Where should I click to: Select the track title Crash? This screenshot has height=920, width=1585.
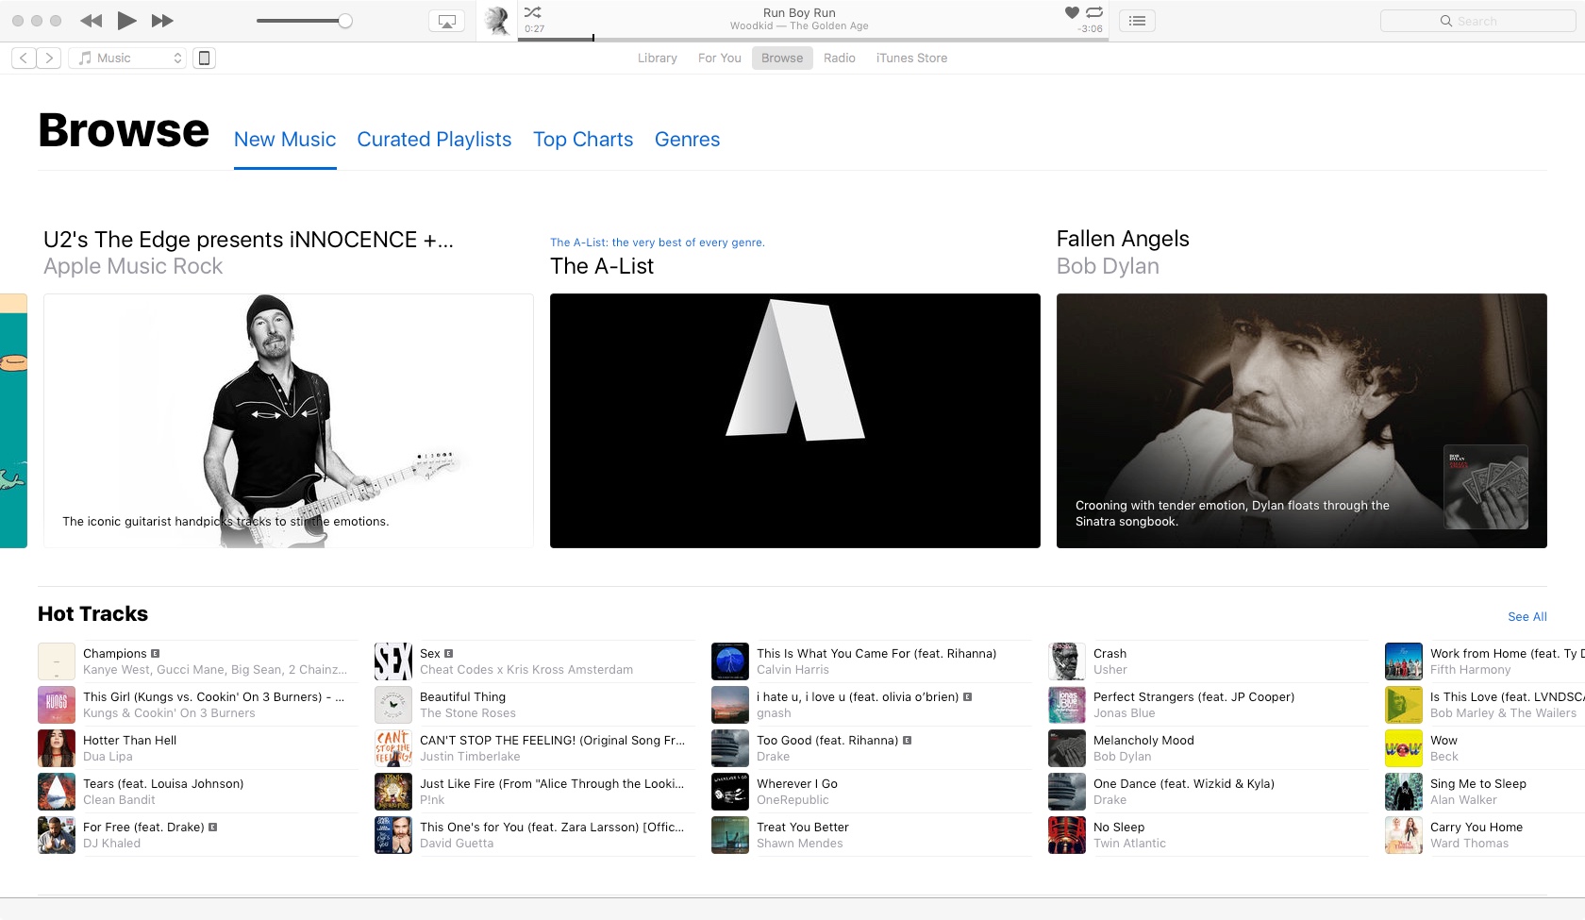(x=1109, y=654)
